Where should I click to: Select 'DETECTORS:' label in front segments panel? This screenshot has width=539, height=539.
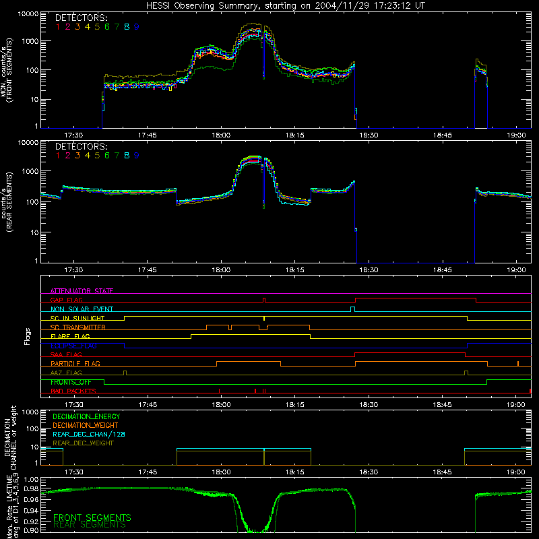pyautogui.click(x=81, y=18)
